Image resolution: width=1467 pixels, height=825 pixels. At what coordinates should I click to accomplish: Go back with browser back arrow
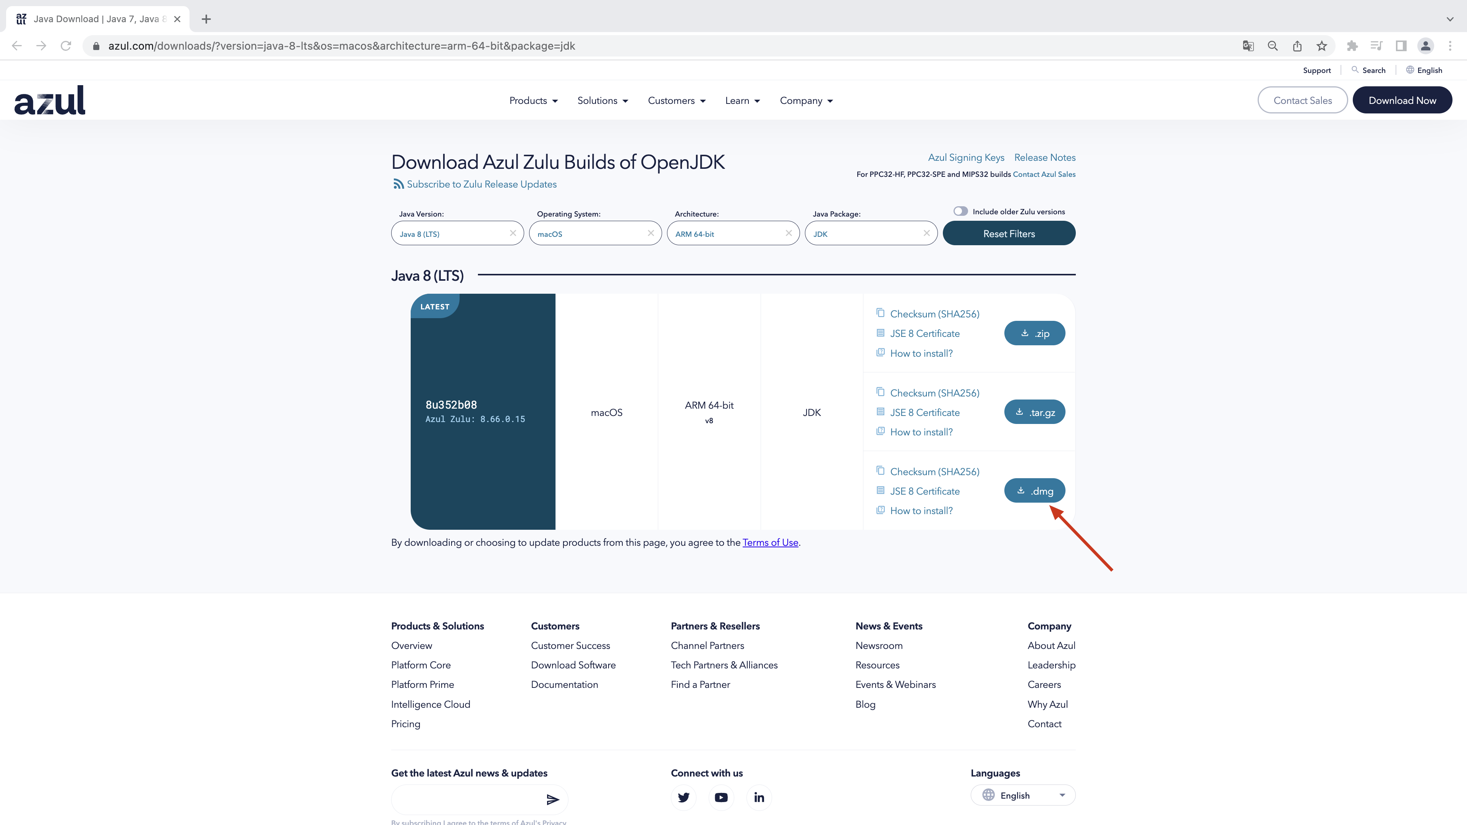point(16,45)
